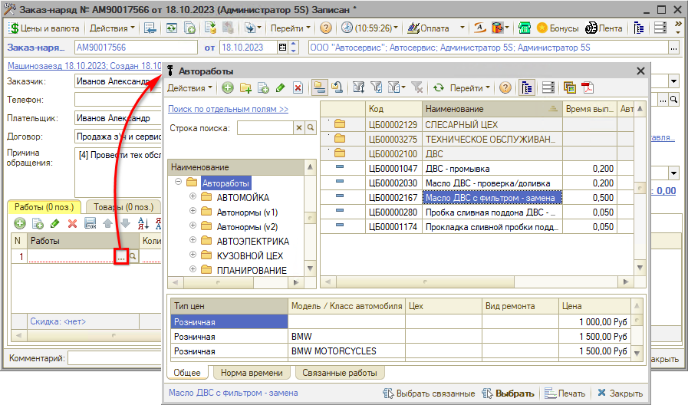This screenshot has height=405, width=688.
Task: Sort ascending icon in Работы toolbar
Action: pyautogui.click(x=143, y=223)
